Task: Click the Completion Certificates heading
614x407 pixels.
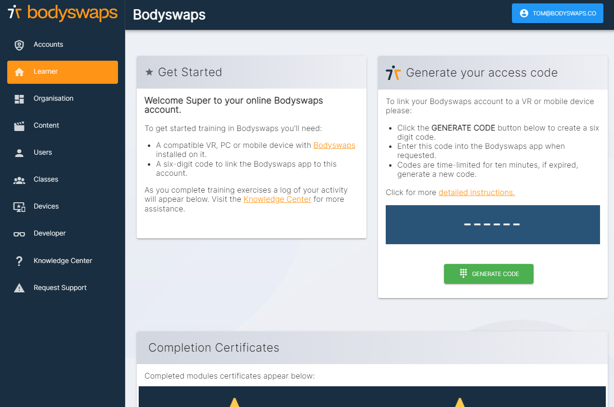Action: coord(214,348)
